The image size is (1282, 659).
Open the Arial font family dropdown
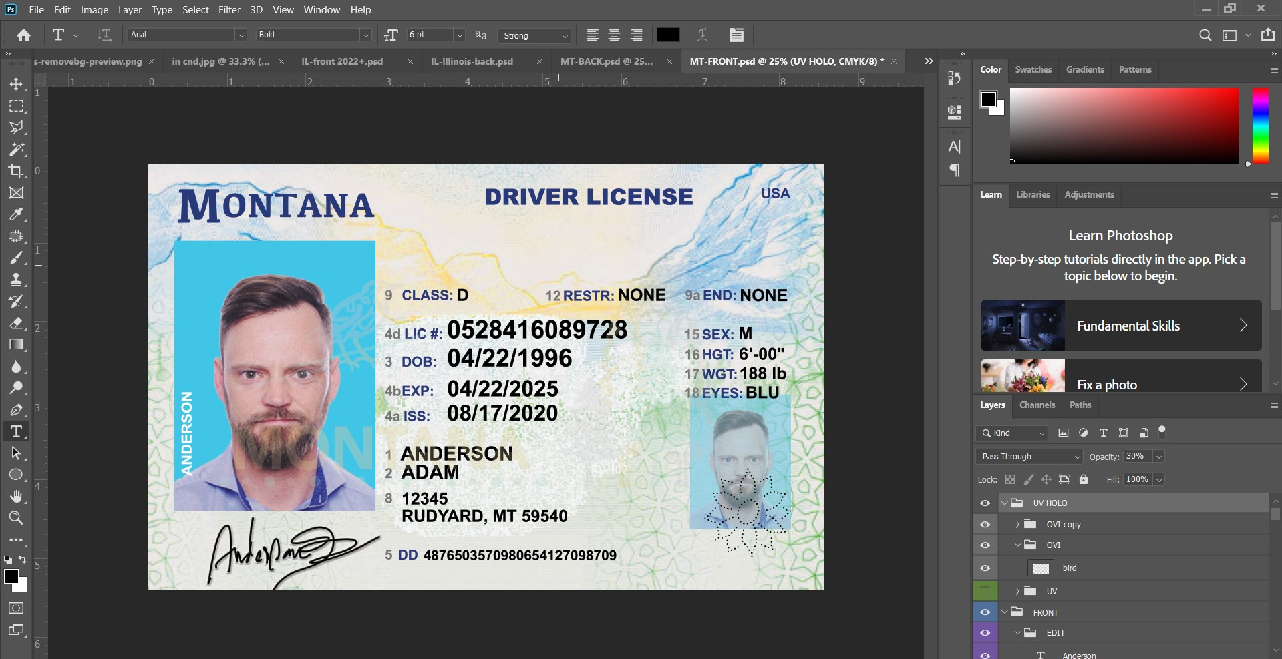pos(241,35)
